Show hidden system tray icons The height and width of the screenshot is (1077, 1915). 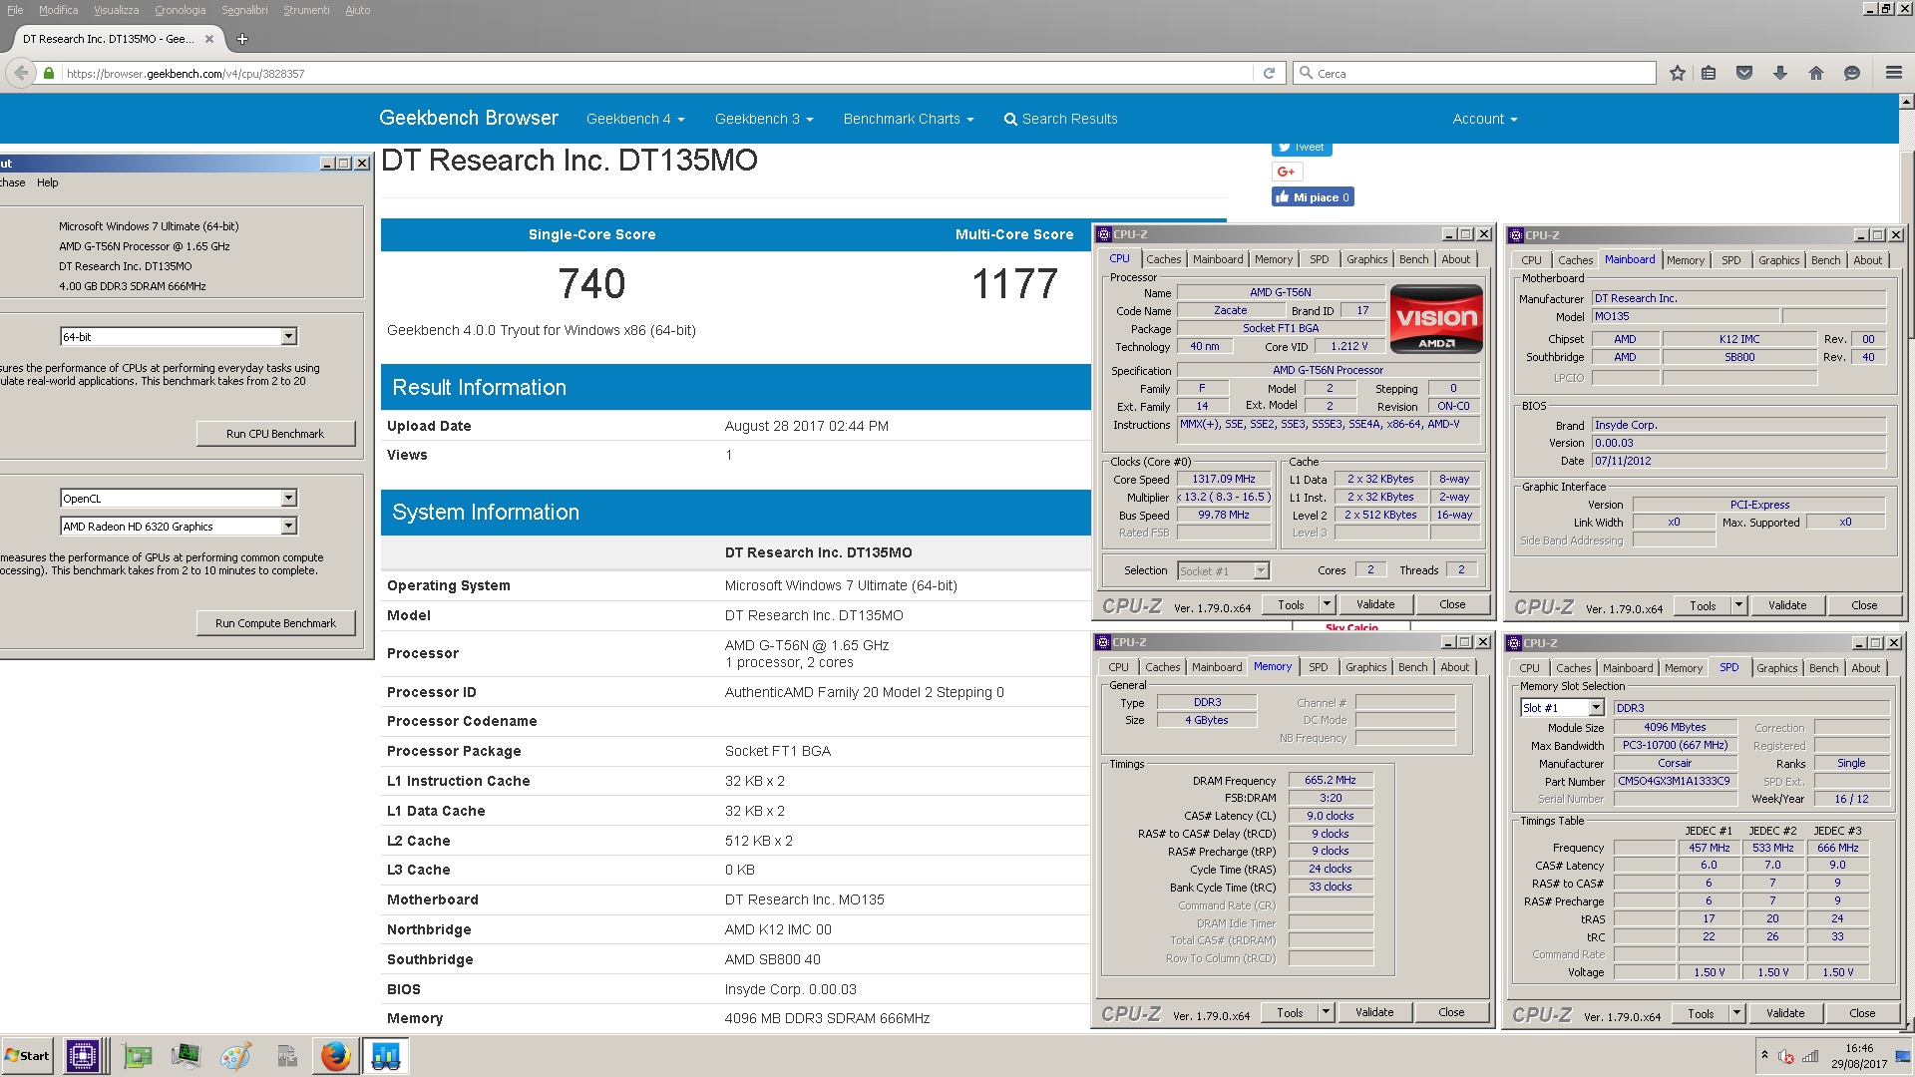coord(1764,1056)
